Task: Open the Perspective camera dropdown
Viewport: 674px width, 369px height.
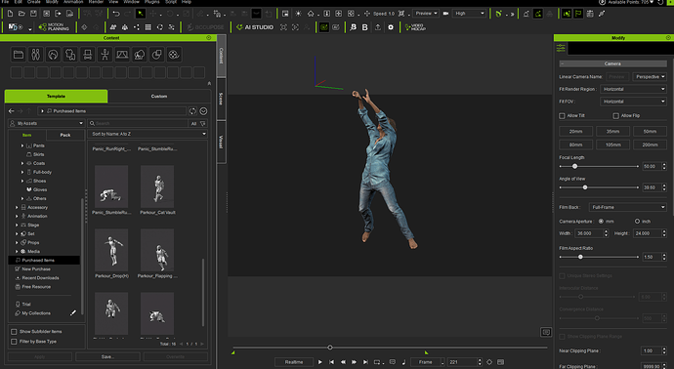Action: pyautogui.click(x=650, y=77)
